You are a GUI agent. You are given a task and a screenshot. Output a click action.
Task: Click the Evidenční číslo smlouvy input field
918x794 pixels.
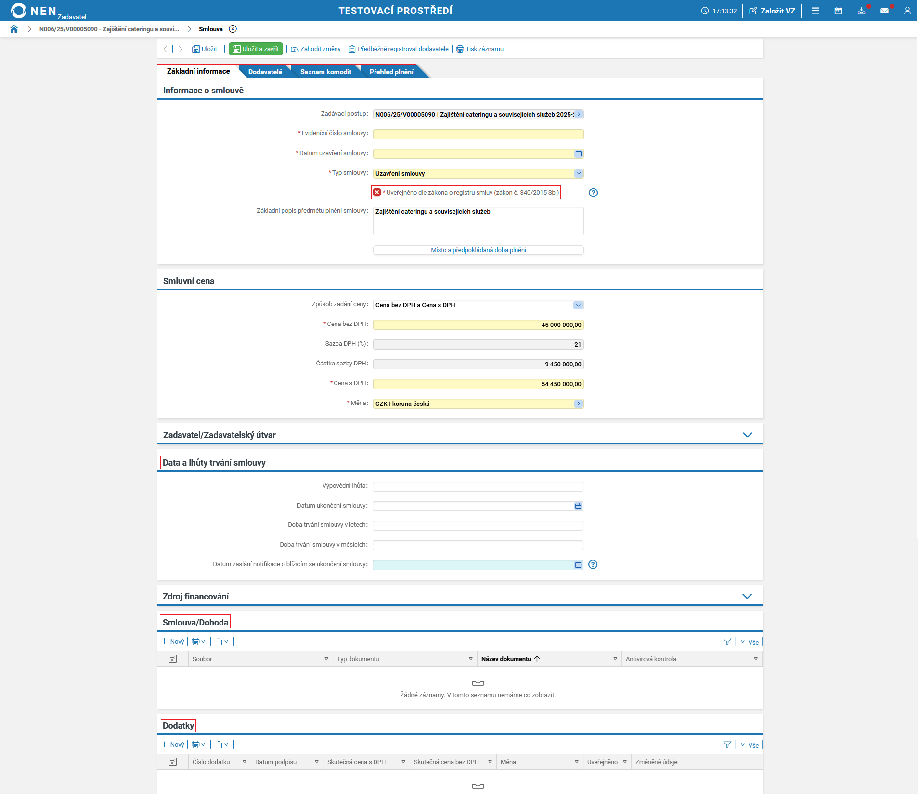(478, 134)
